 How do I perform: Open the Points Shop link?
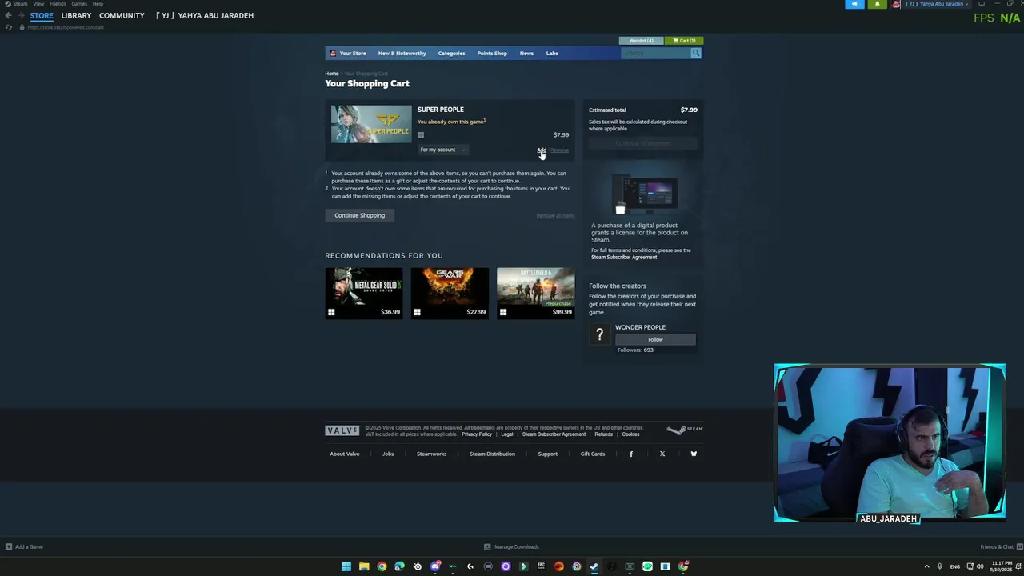pos(492,53)
